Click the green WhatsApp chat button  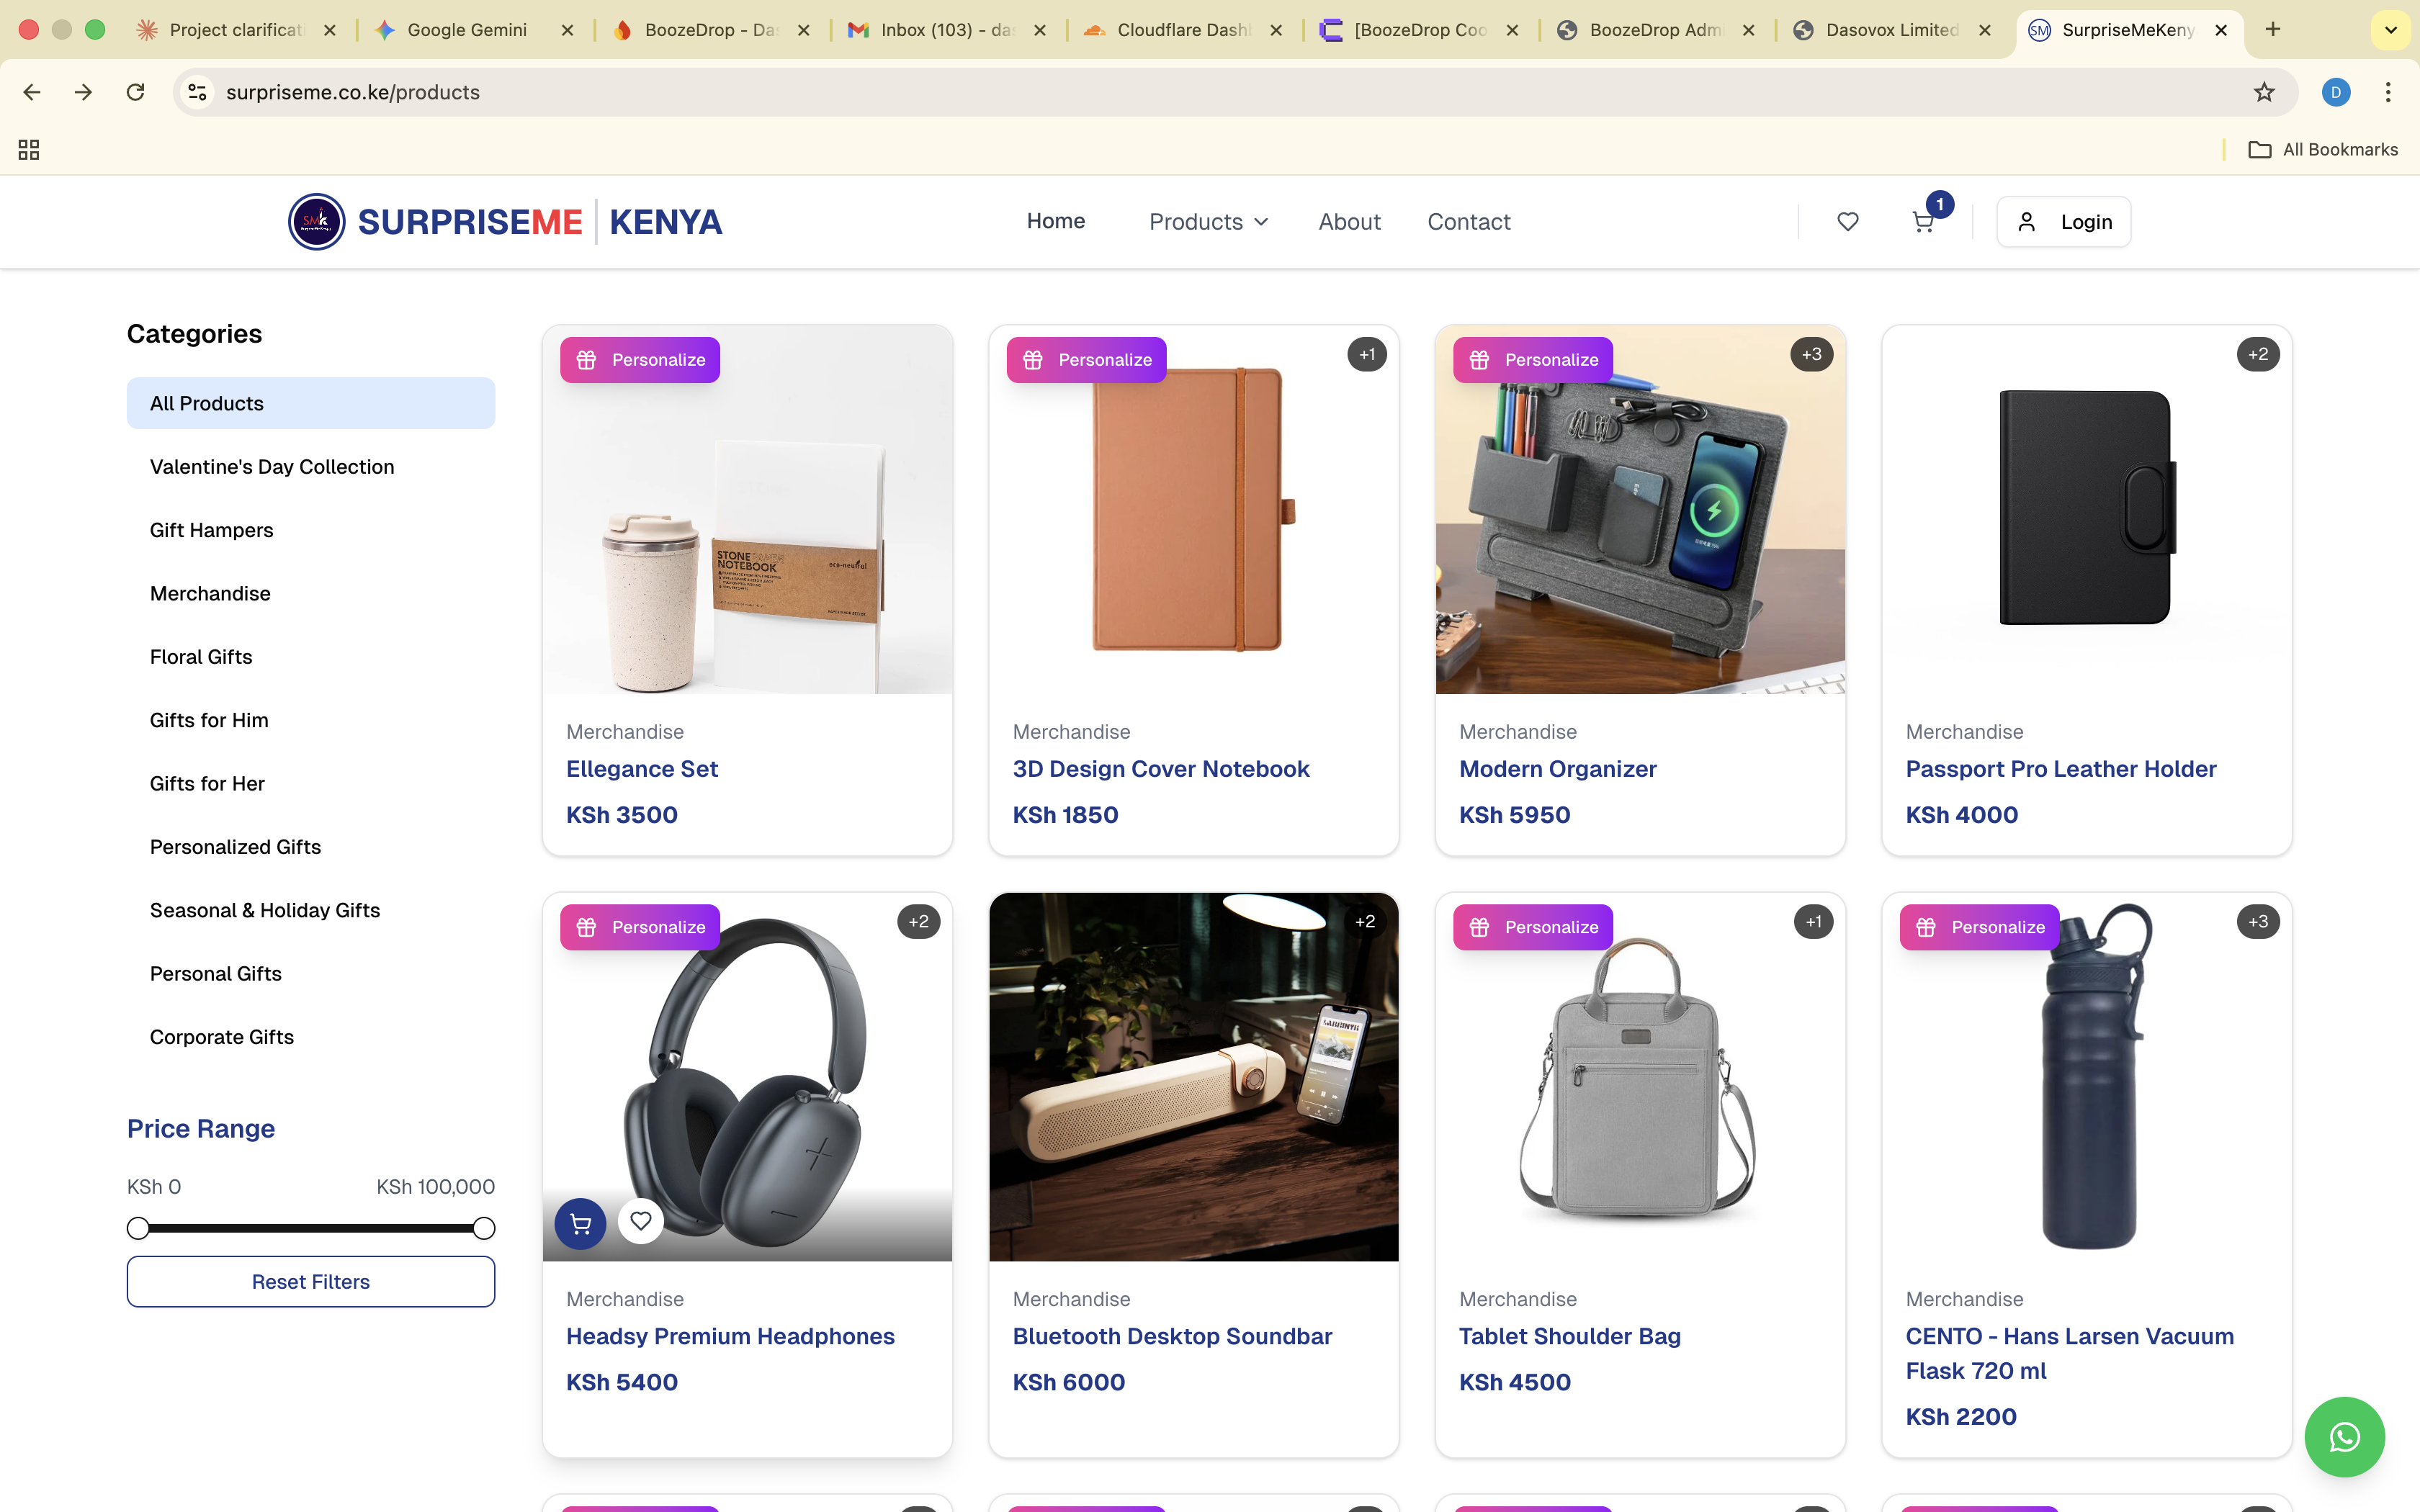[x=2344, y=1437]
